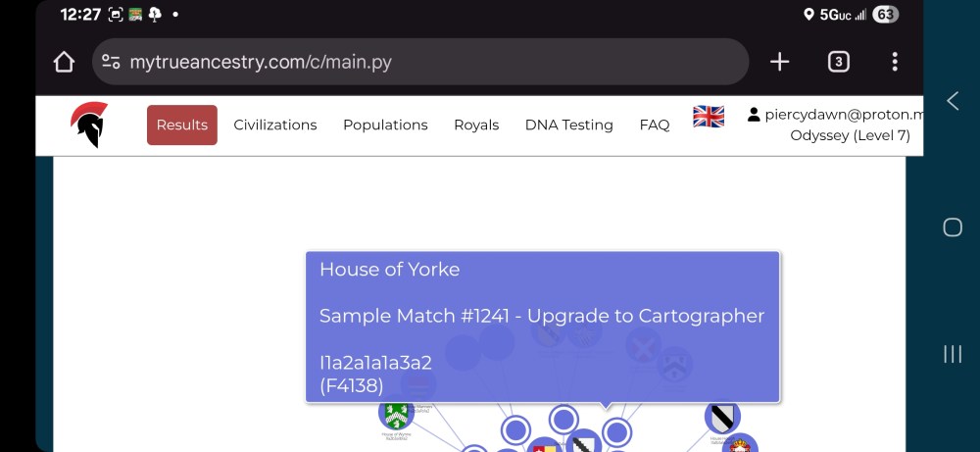Open the Royals section

click(476, 125)
